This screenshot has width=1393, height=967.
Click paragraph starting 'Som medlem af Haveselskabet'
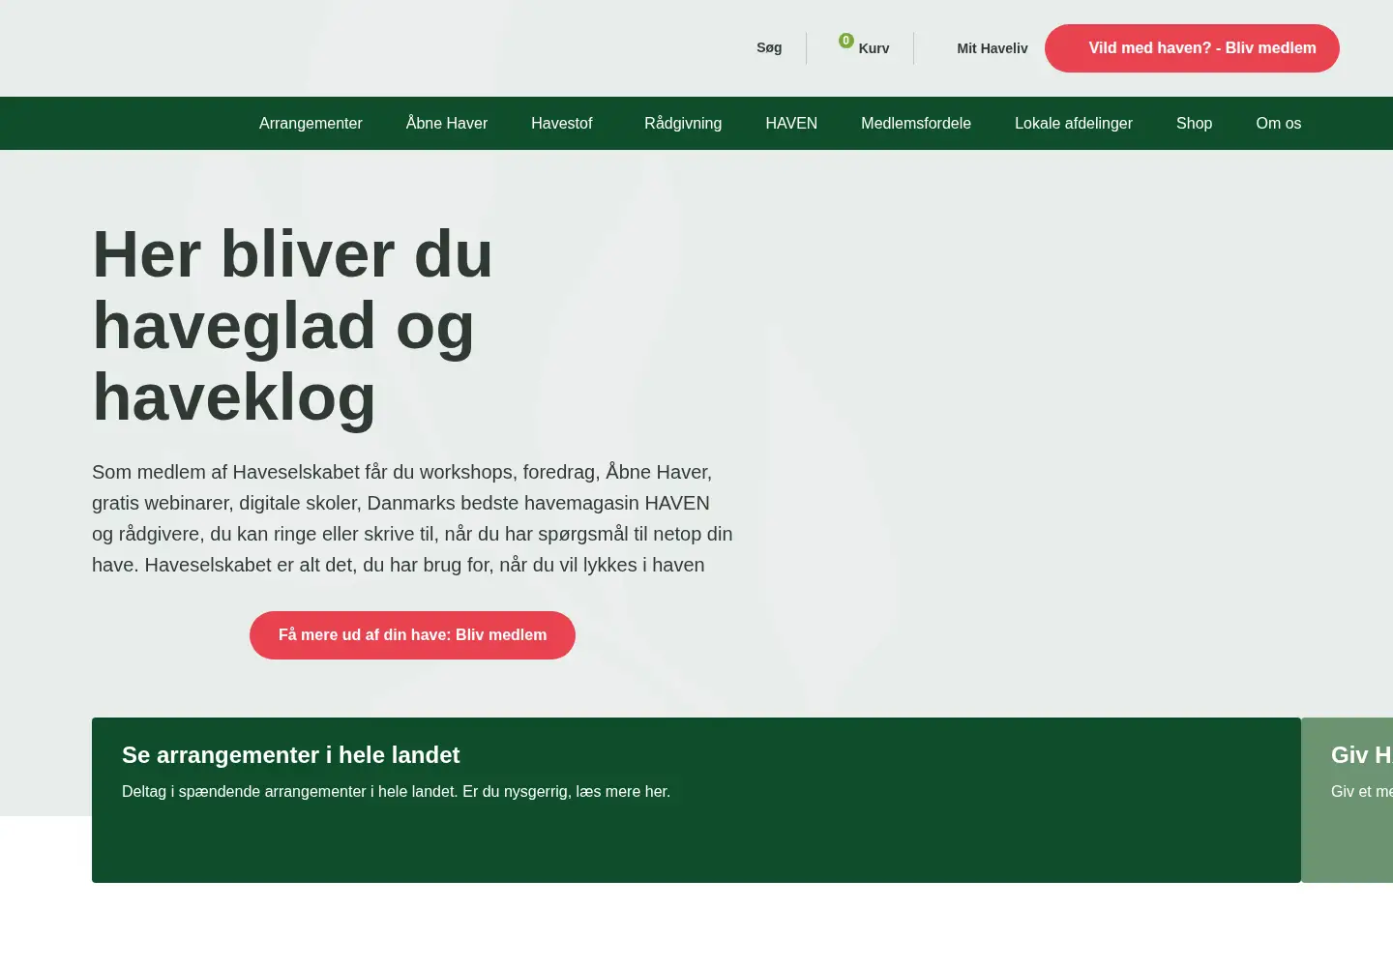pyautogui.click(x=412, y=518)
